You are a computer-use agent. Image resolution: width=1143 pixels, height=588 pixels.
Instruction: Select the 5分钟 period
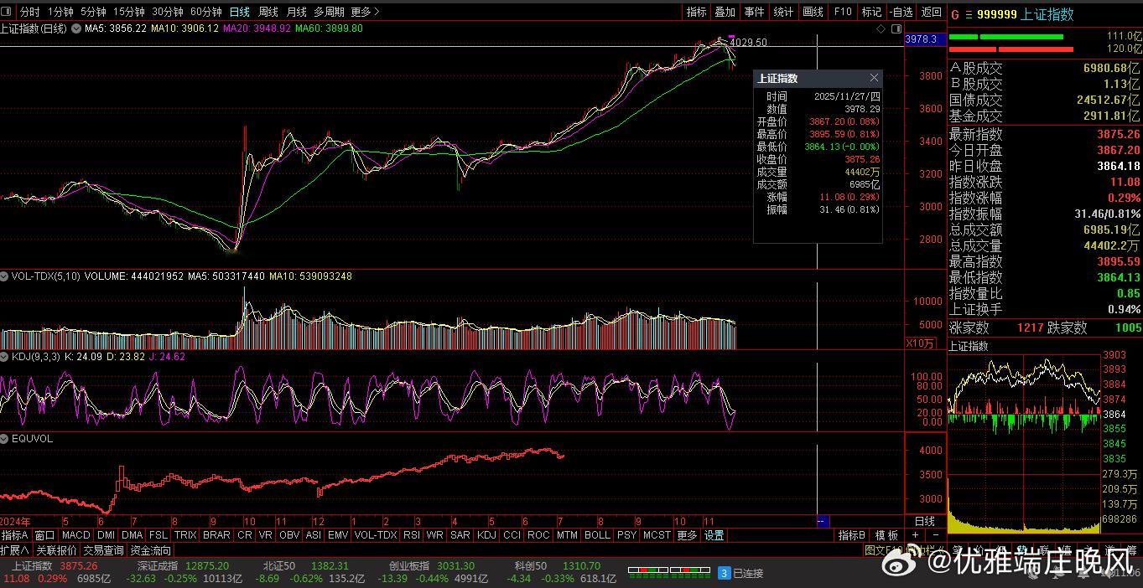pos(93,12)
